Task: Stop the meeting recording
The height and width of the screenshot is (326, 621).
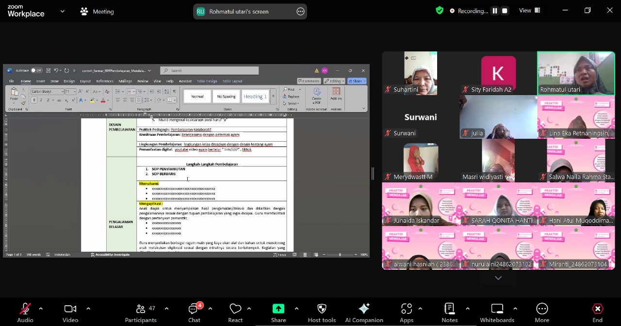Action: coord(505,11)
